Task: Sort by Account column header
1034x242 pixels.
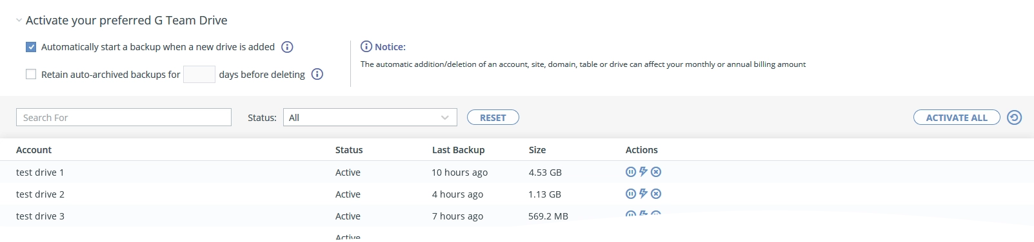Action: coord(34,150)
